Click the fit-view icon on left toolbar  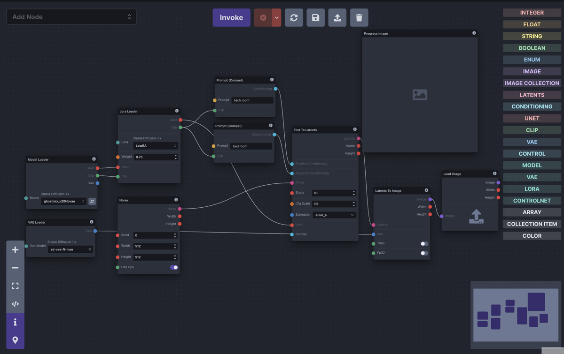15,286
